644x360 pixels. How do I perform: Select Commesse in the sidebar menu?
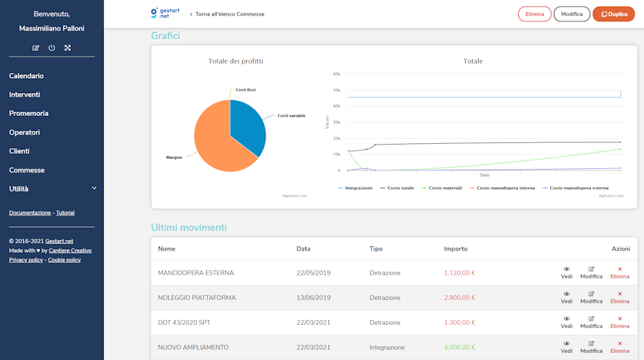(x=26, y=170)
